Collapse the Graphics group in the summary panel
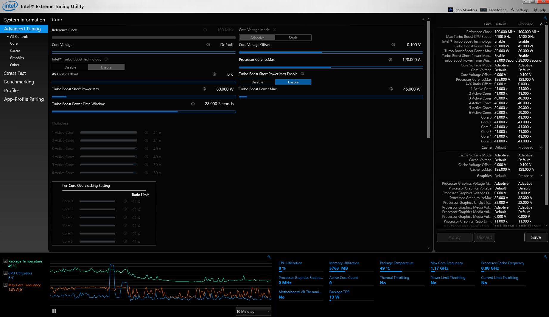Viewport: 549px width, 317px height. click(541, 176)
